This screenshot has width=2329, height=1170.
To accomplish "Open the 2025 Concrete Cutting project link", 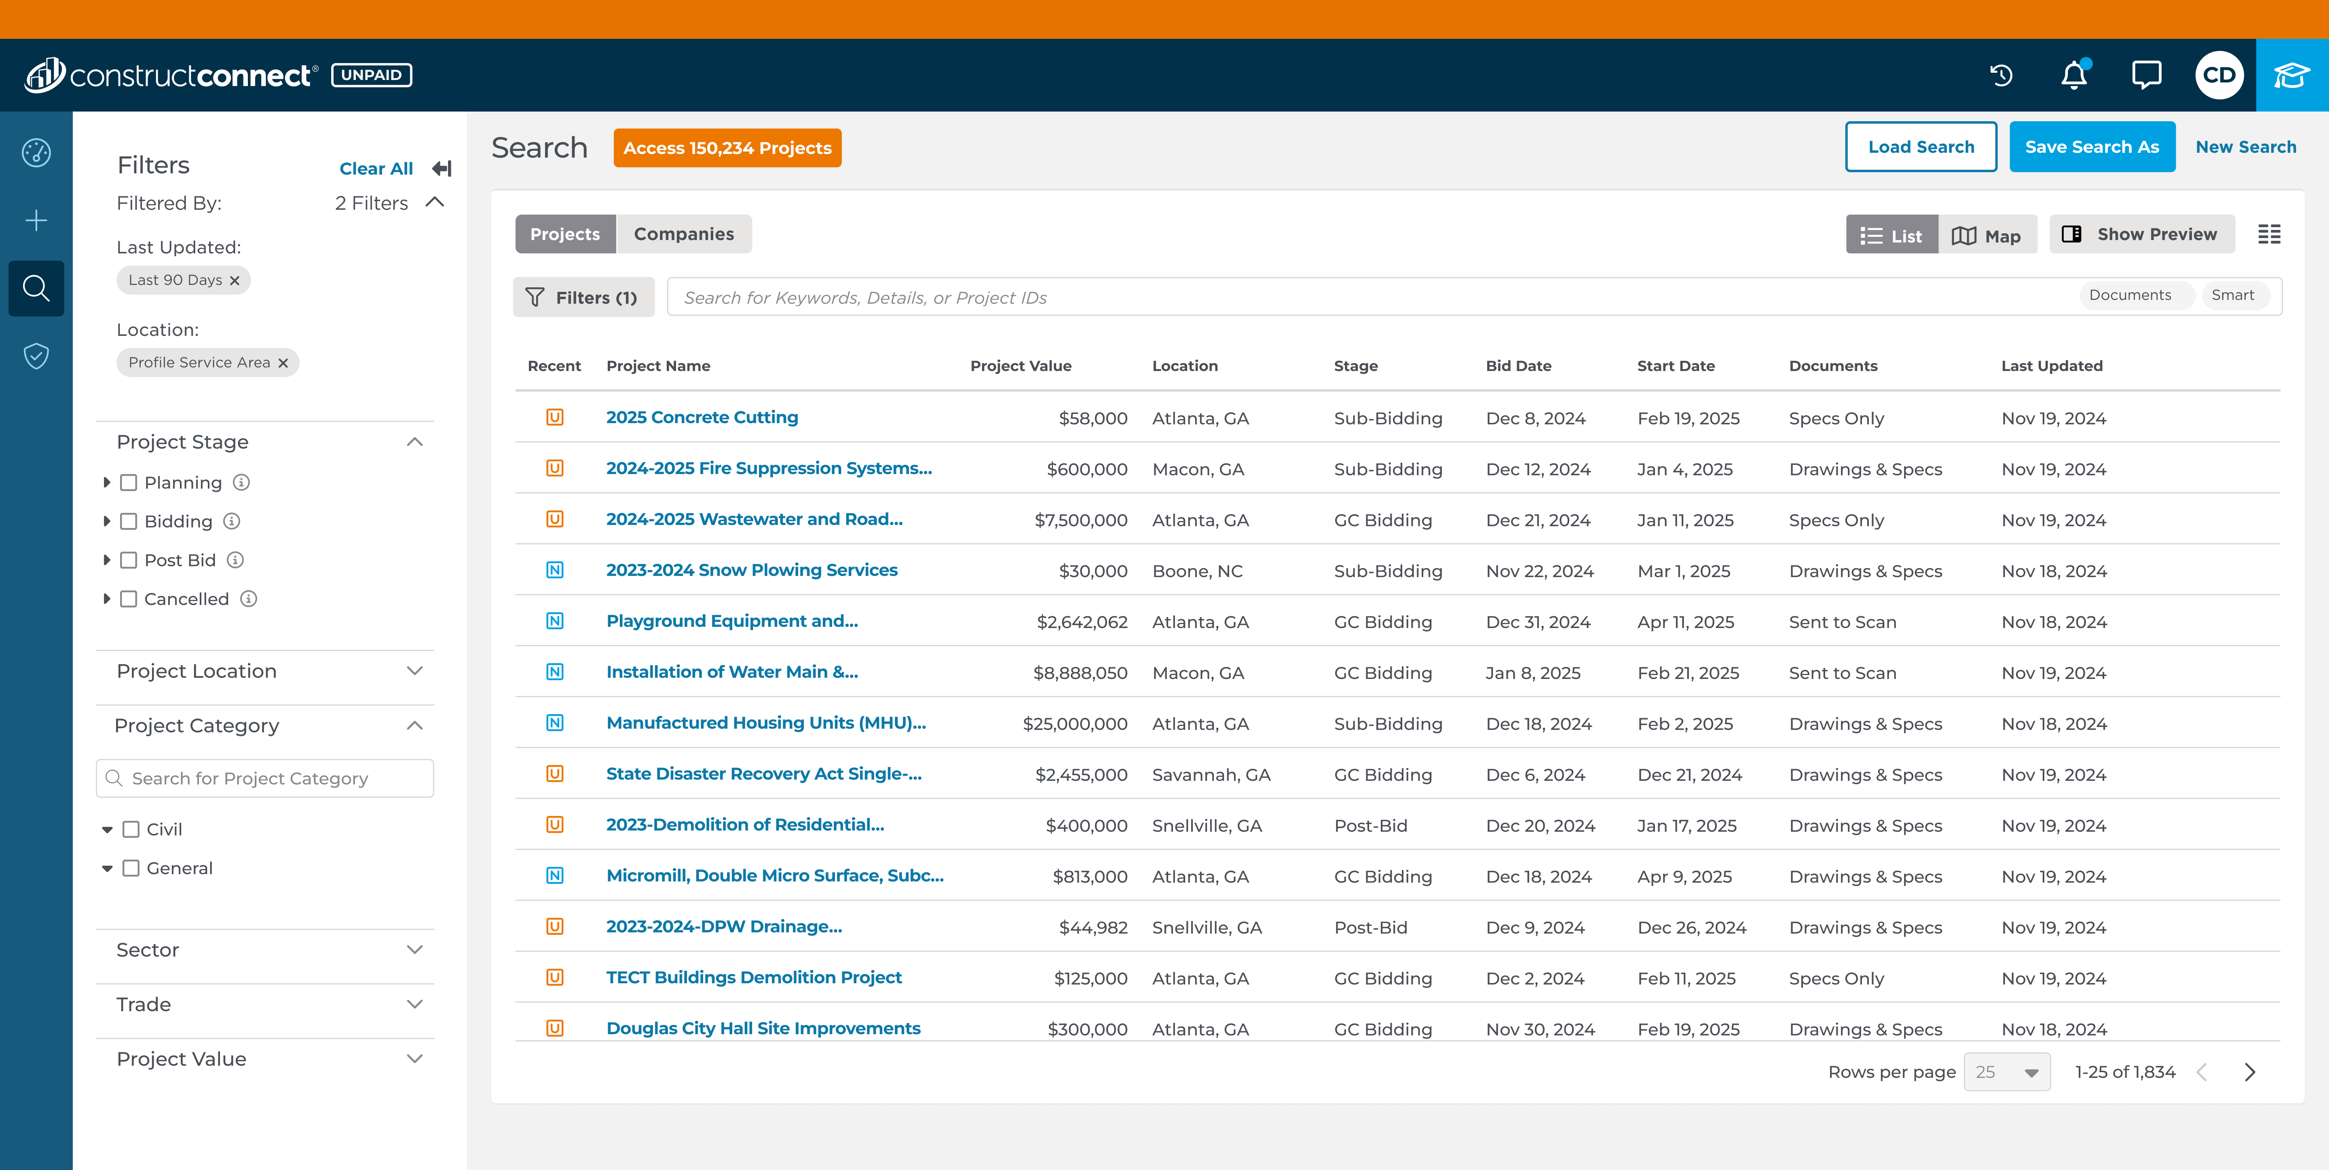I will (x=702, y=417).
